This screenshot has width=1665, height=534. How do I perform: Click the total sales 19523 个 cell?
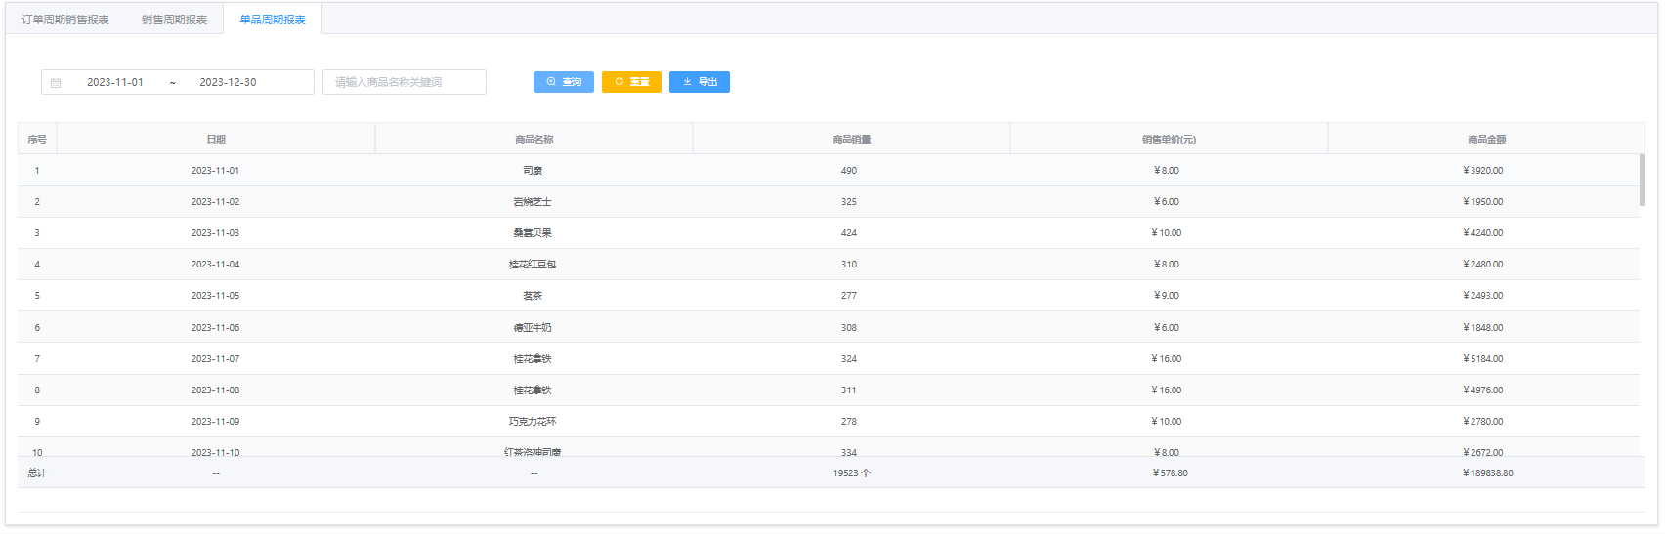click(851, 473)
